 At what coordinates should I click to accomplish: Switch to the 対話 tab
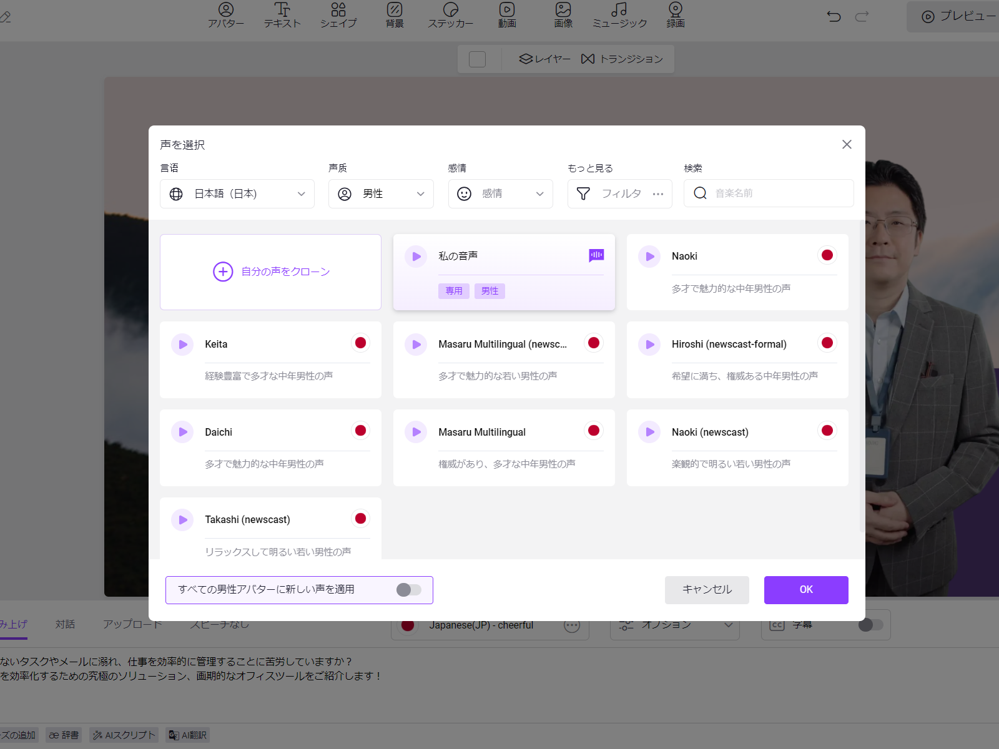[x=65, y=624]
